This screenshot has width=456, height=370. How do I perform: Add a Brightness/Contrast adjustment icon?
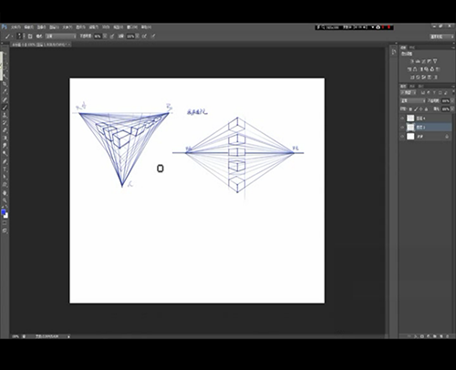click(x=412, y=61)
